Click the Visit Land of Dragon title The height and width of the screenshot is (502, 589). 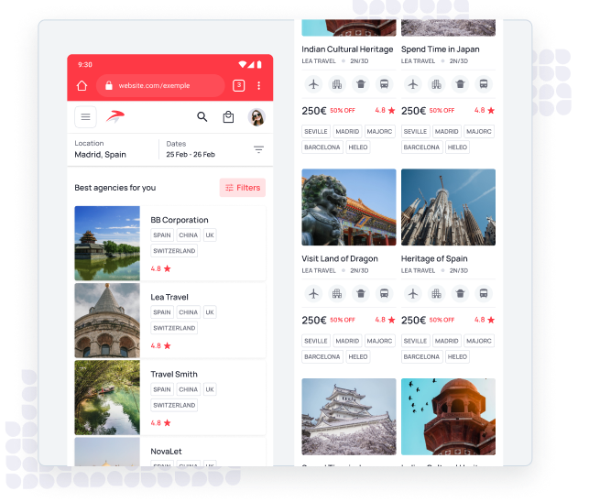coord(340,258)
